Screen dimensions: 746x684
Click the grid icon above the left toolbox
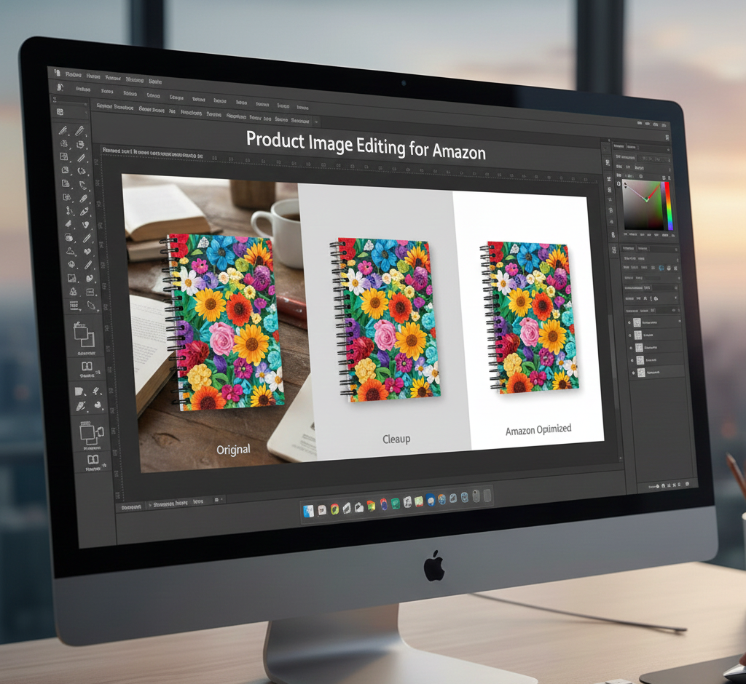(60, 111)
